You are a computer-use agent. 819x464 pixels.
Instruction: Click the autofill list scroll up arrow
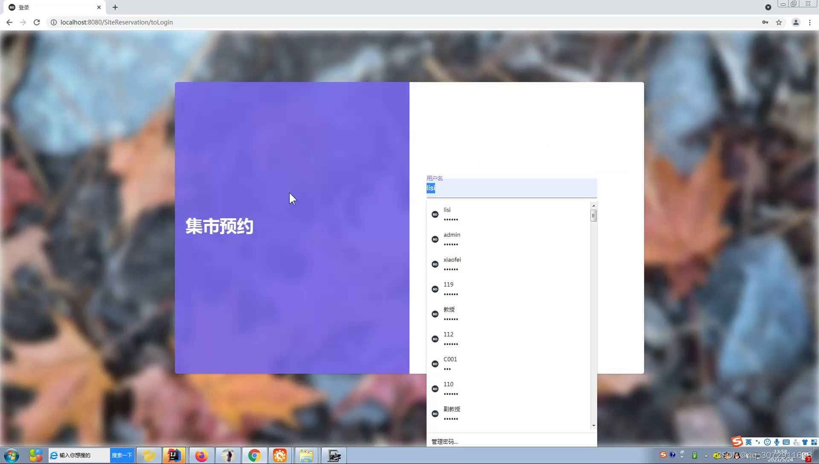[x=593, y=206]
